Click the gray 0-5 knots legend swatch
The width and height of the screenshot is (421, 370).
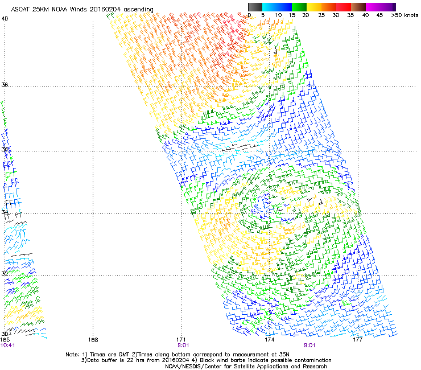[255, 7]
